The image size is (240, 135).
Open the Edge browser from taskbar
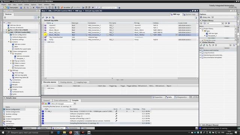coord(58,132)
